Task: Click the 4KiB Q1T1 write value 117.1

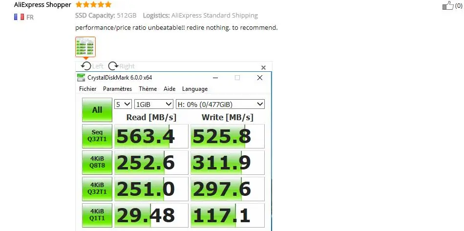Action: click(x=227, y=215)
